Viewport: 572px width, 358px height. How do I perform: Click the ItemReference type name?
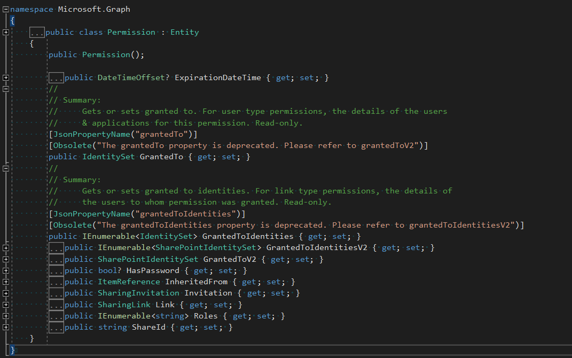[x=129, y=282]
